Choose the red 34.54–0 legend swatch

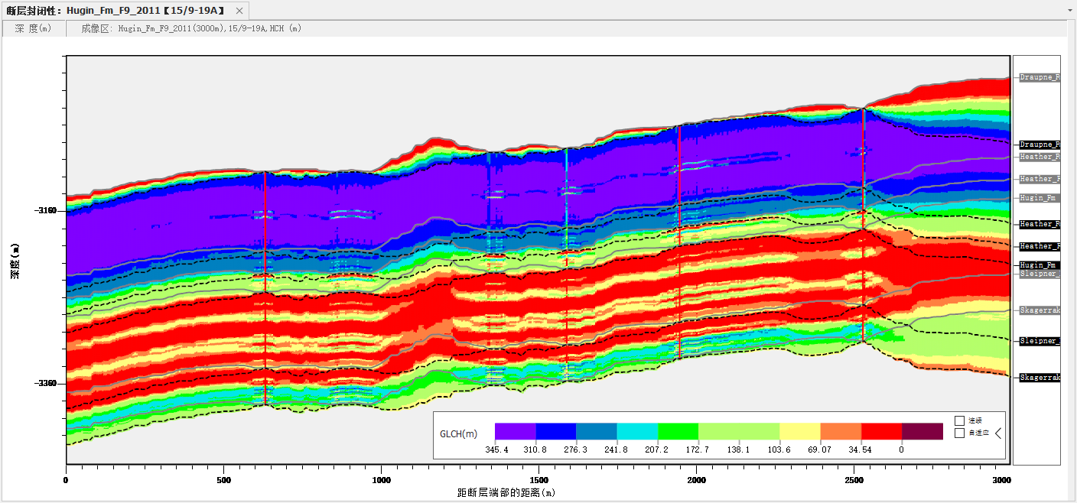tap(881, 431)
